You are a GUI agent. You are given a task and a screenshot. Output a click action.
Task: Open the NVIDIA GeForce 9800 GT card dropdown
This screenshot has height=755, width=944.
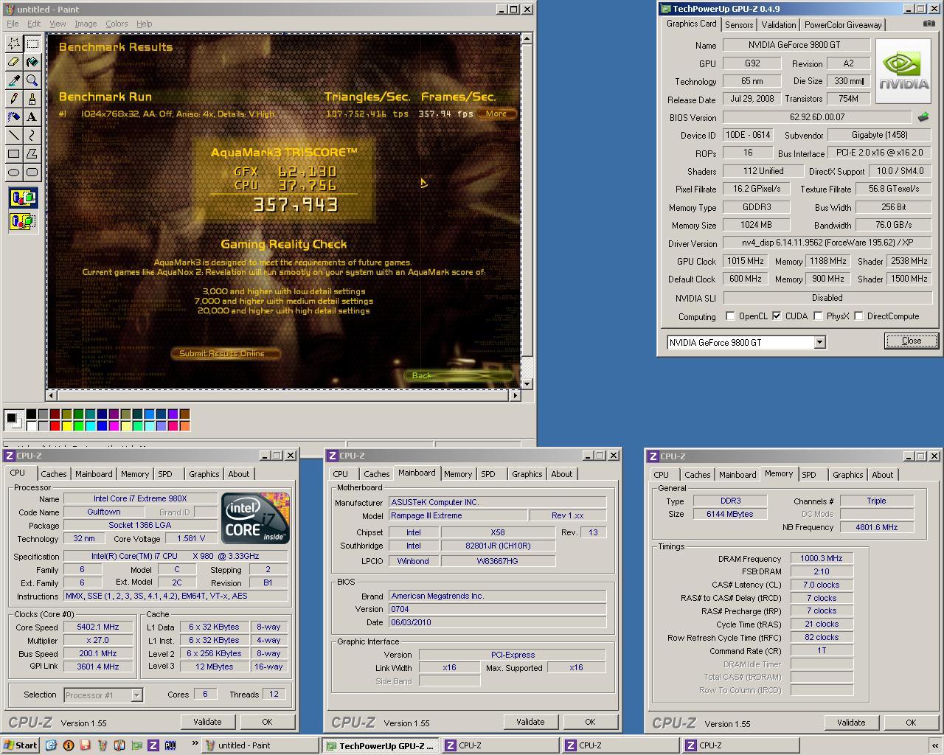pos(819,342)
